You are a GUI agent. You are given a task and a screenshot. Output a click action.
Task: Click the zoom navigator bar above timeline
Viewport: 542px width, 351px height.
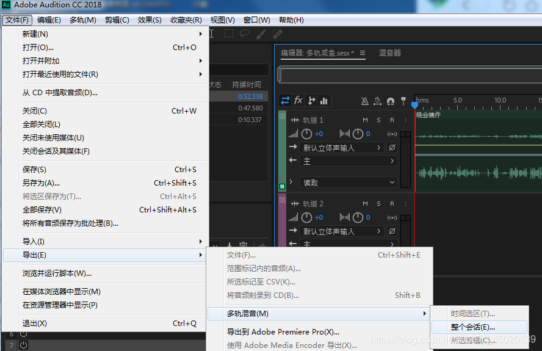(x=410, y=74)
